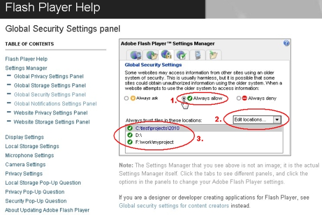Image resolution: width=322 pixels, height=215 pixels.
Task: Click the red Always deny icon
Action: 244,98
